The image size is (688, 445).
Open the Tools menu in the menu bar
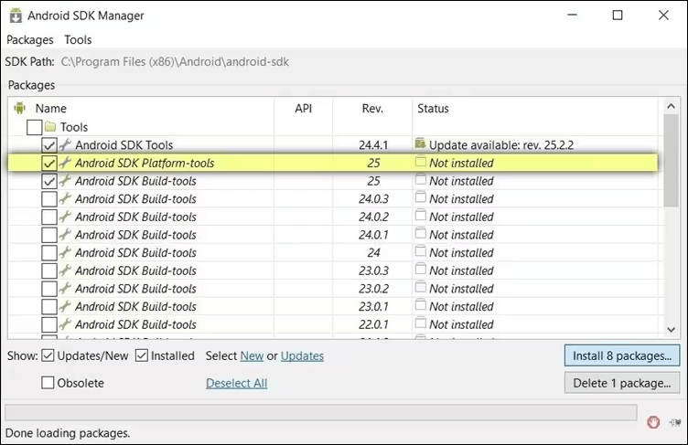(x=78, y=40)
